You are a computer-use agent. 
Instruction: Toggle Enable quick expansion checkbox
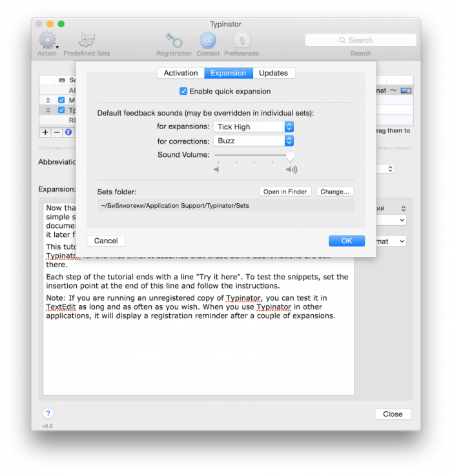click(x=183, y=91)
